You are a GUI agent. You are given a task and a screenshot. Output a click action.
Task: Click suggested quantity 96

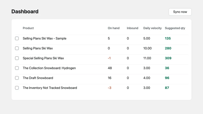167,78
